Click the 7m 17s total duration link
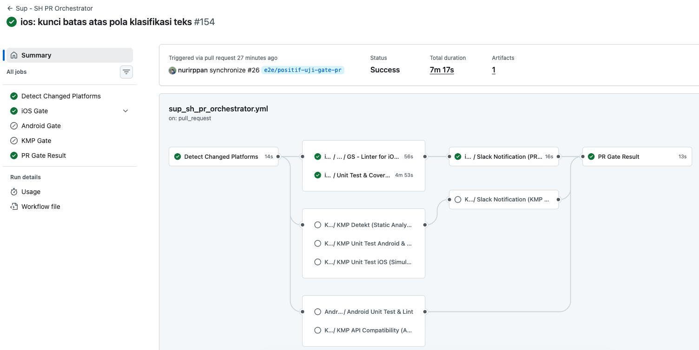This screenshot has width=699, height=350. coord(442,70)
